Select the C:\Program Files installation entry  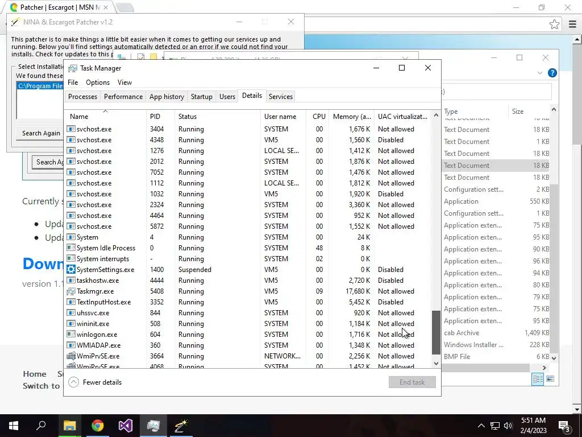[40, 86]
